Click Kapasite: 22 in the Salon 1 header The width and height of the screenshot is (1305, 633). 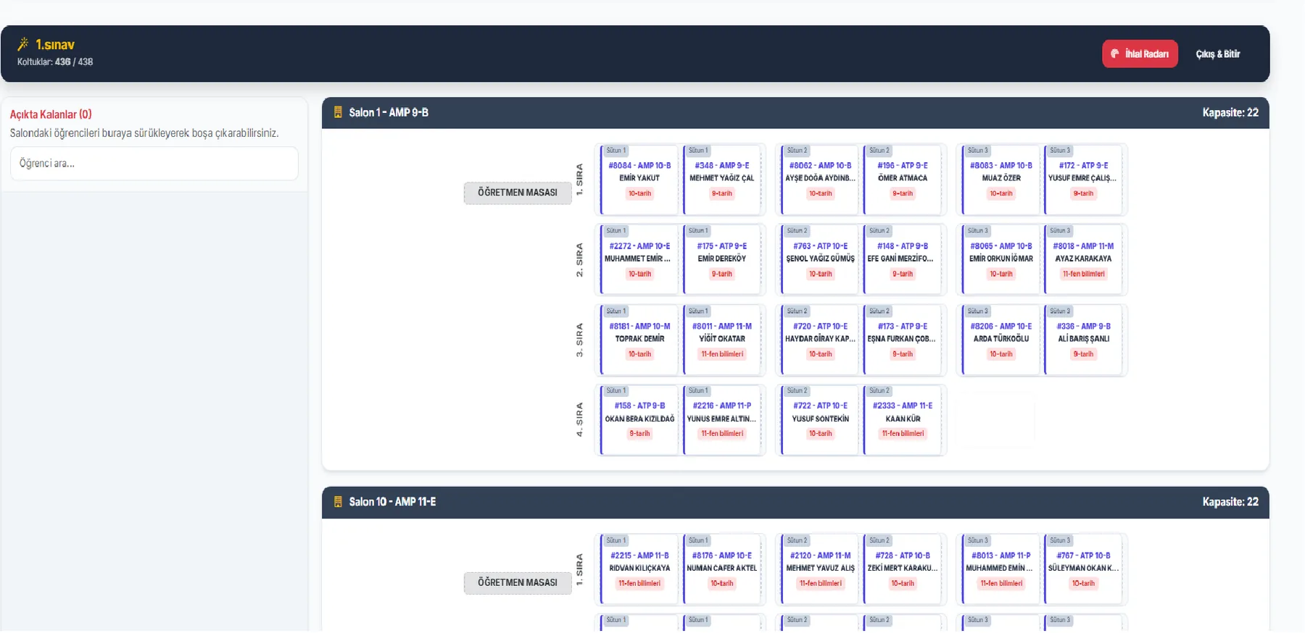(x=1230, y=112)
